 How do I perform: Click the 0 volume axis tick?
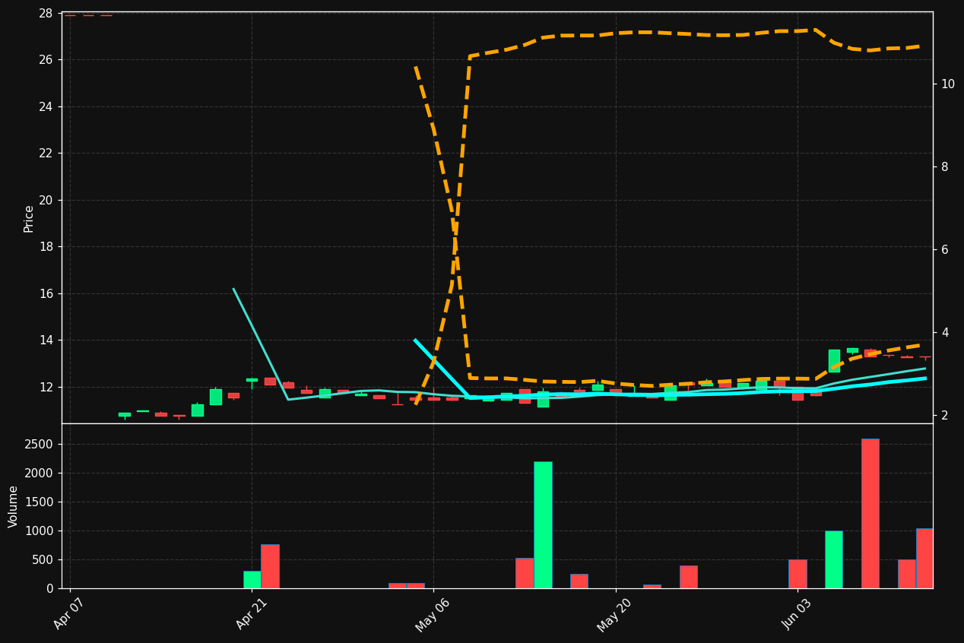pos(49,588)
